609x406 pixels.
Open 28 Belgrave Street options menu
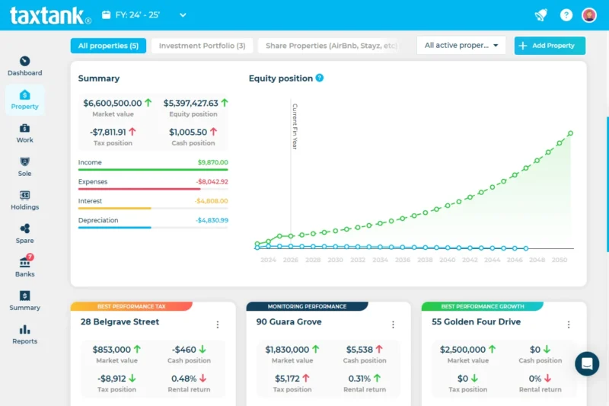click(217, 324)
